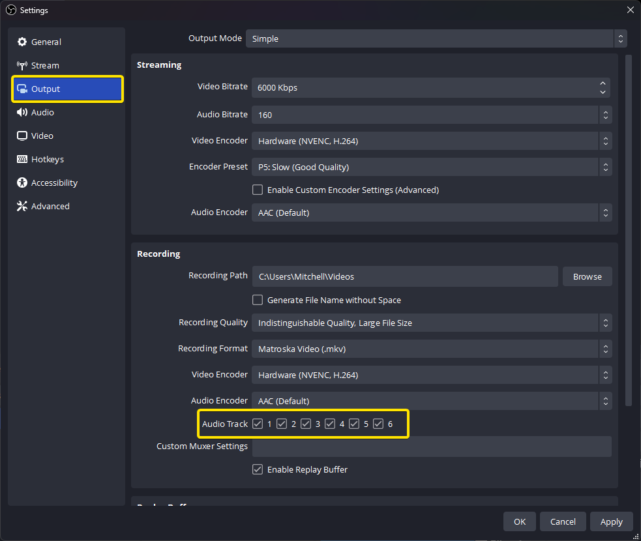Open the Advanced settings section
The width and height of the screenshot is (641, 541).
[x=50, y=206]
